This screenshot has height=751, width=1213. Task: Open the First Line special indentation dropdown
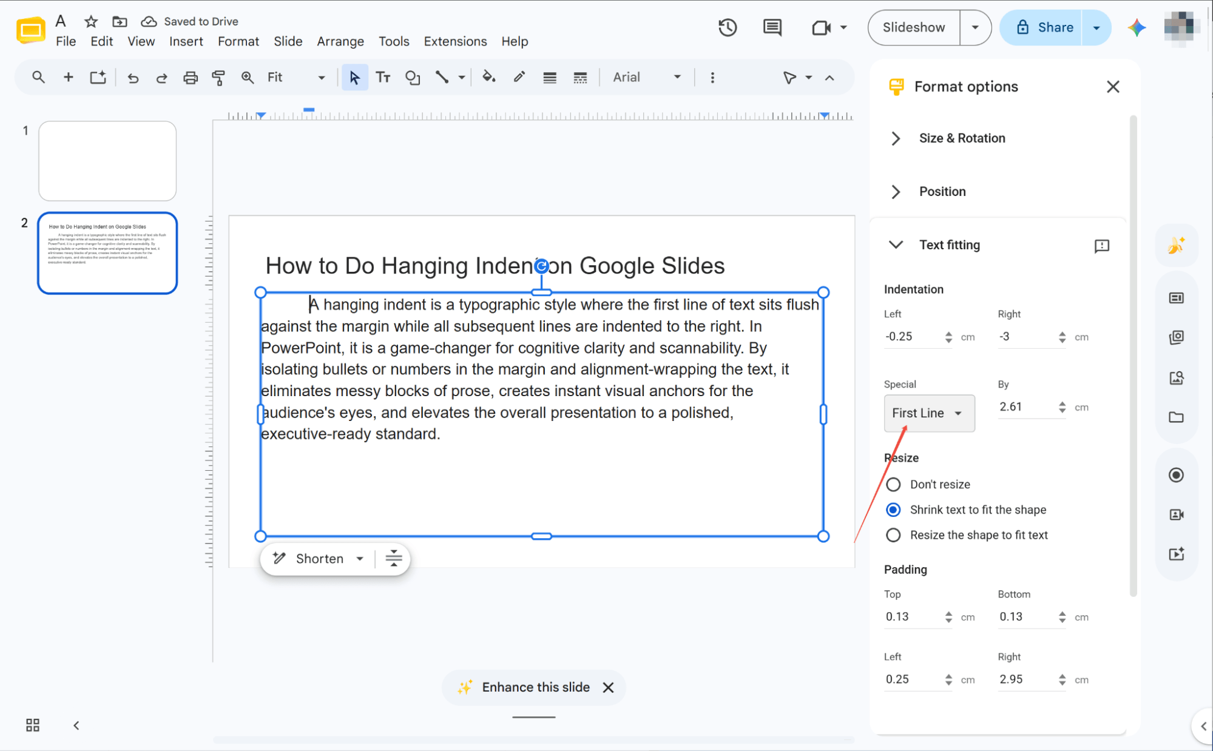pos(929,413)
